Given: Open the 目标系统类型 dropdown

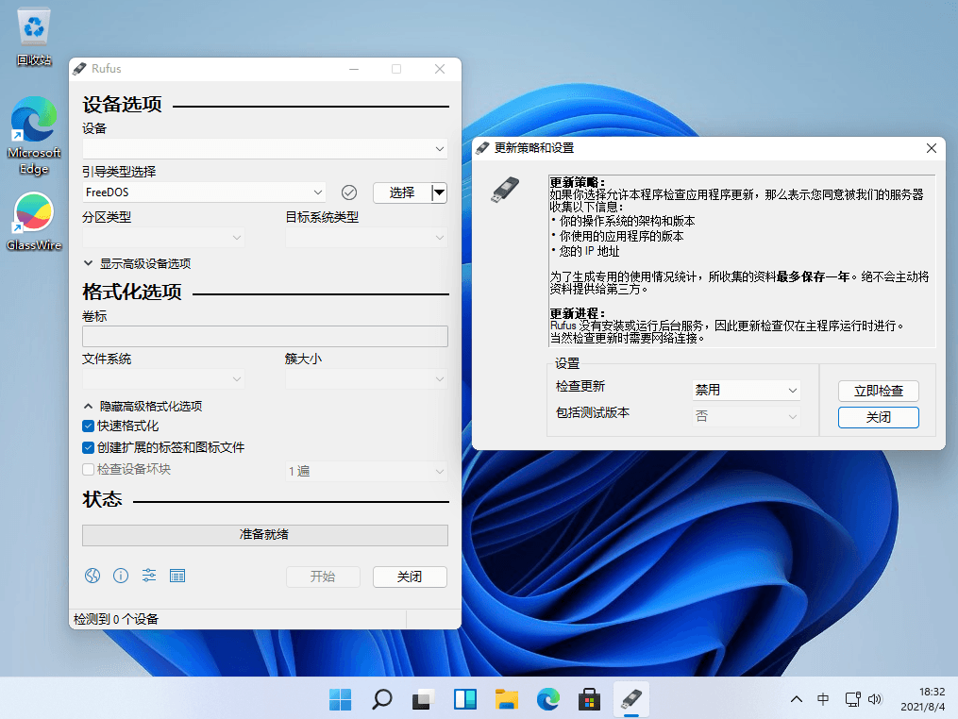Looking at the screenshot, I should 366,237.
